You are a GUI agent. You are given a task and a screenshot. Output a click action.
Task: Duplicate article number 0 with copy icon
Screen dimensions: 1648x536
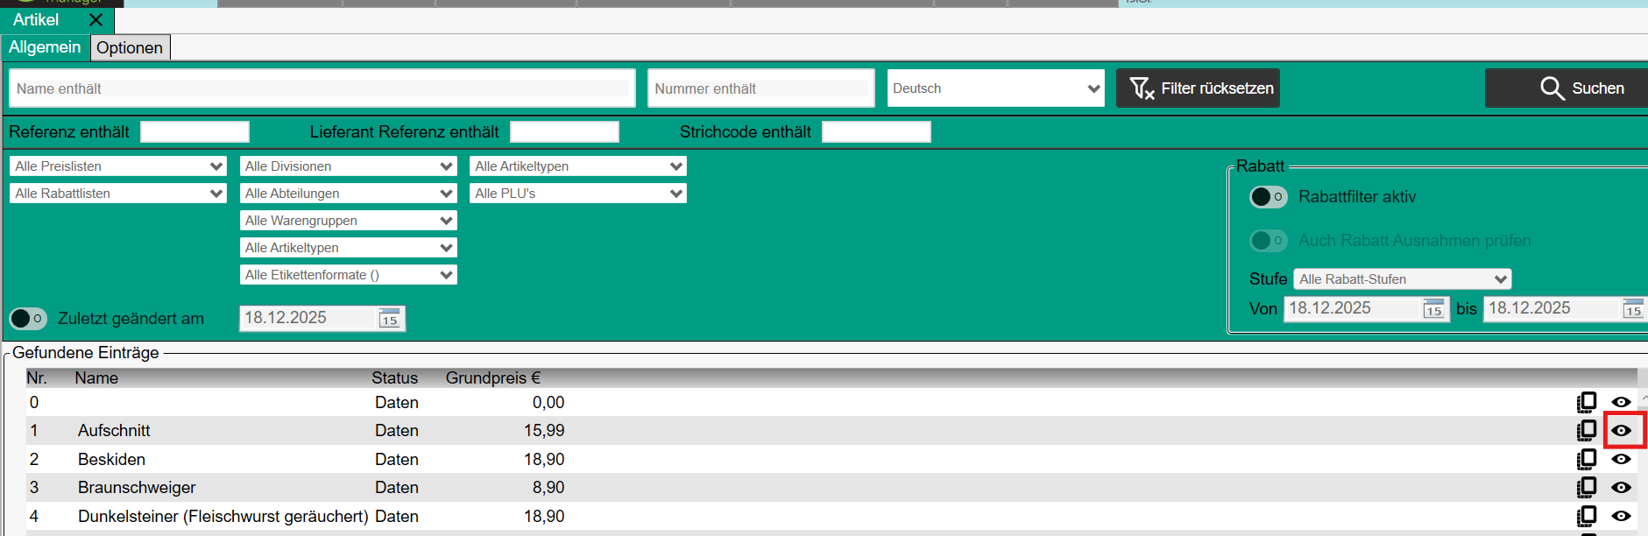(x=1586, y=402)
